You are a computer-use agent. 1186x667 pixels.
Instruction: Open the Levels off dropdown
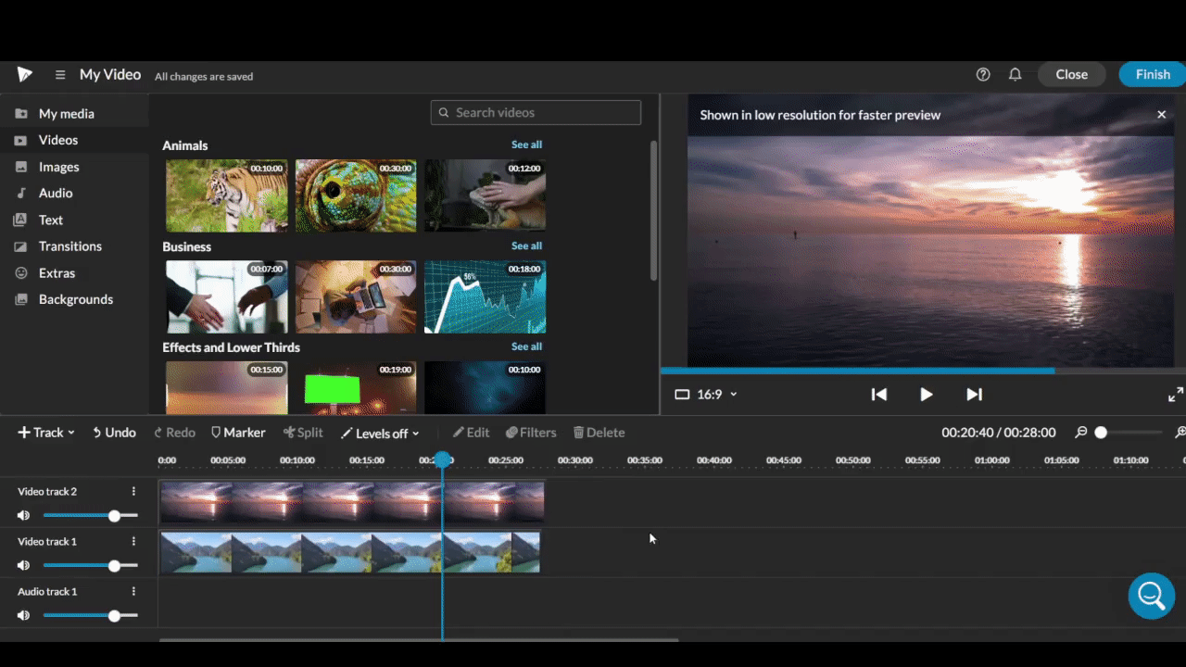click(x=380, y=434)
